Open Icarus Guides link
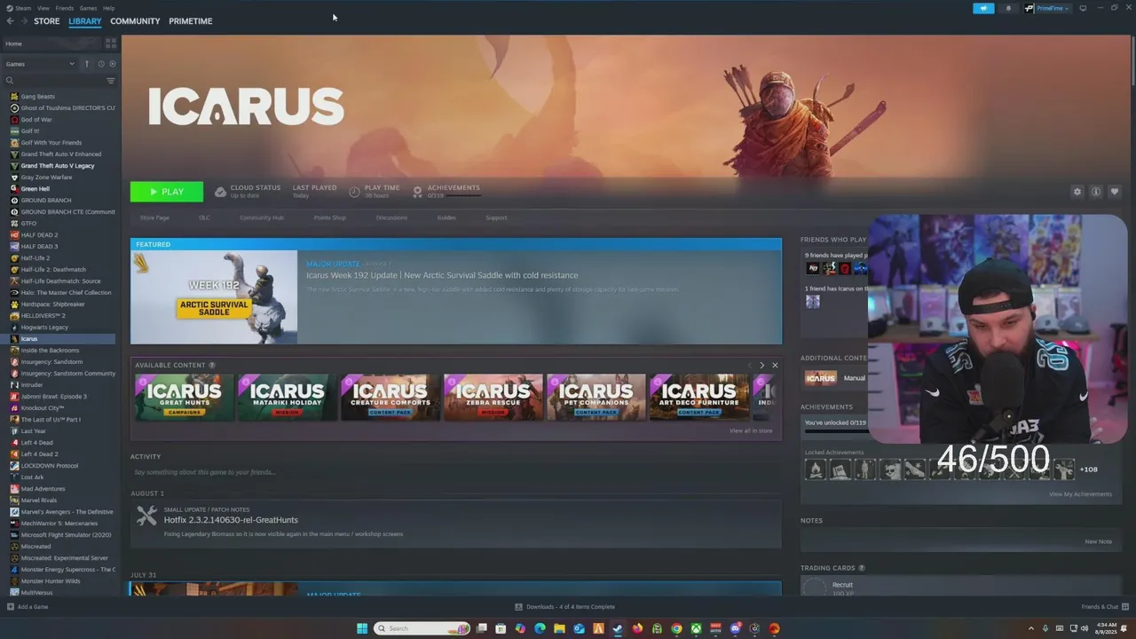Viewport: 1136px width, 639px height. [446, 217]
